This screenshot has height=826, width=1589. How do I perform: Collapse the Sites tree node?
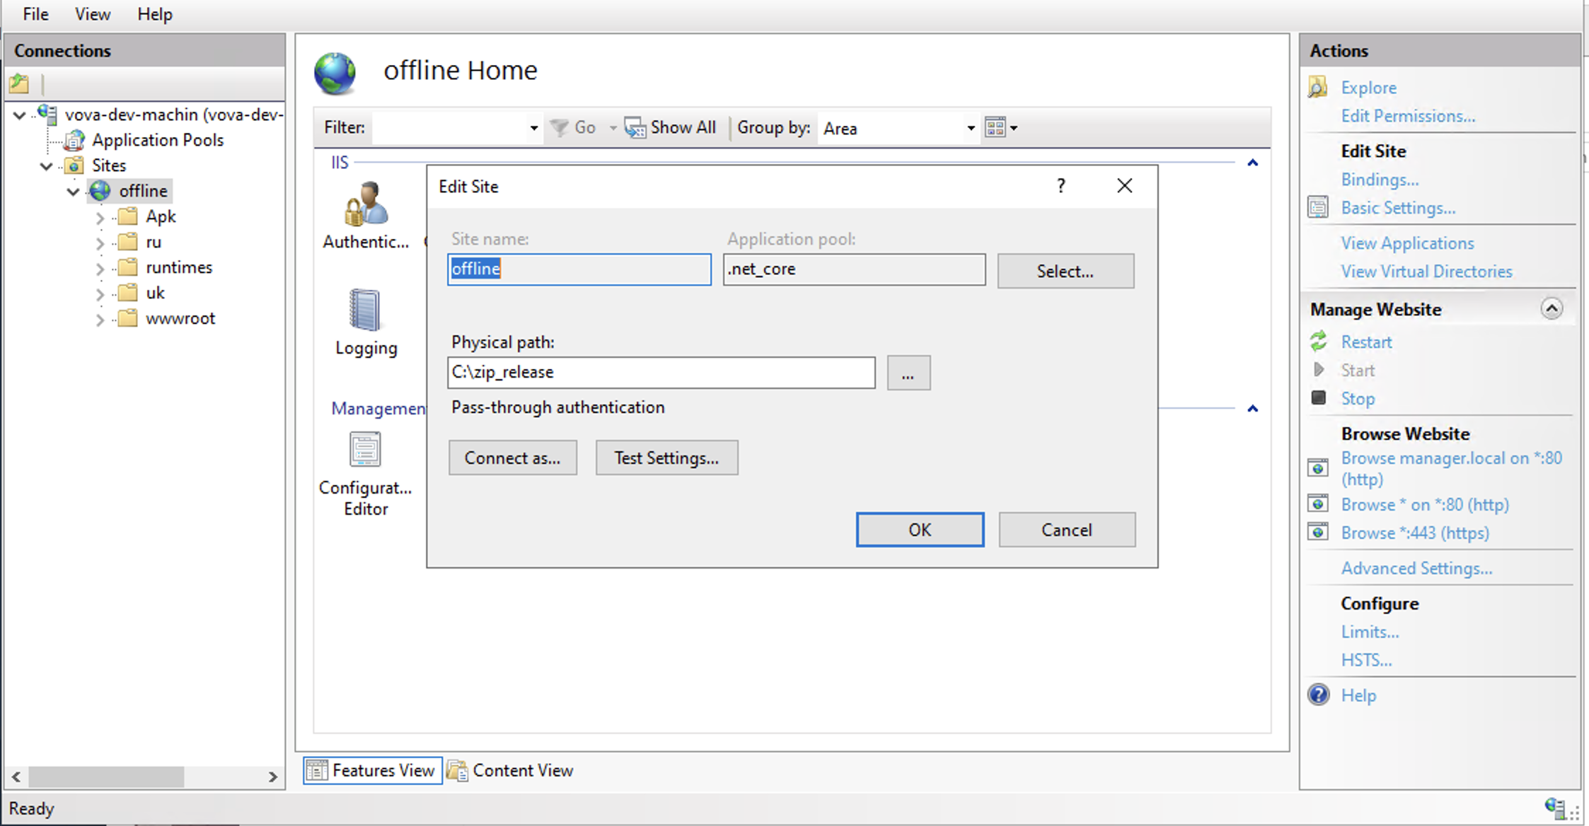click(47, 166)
